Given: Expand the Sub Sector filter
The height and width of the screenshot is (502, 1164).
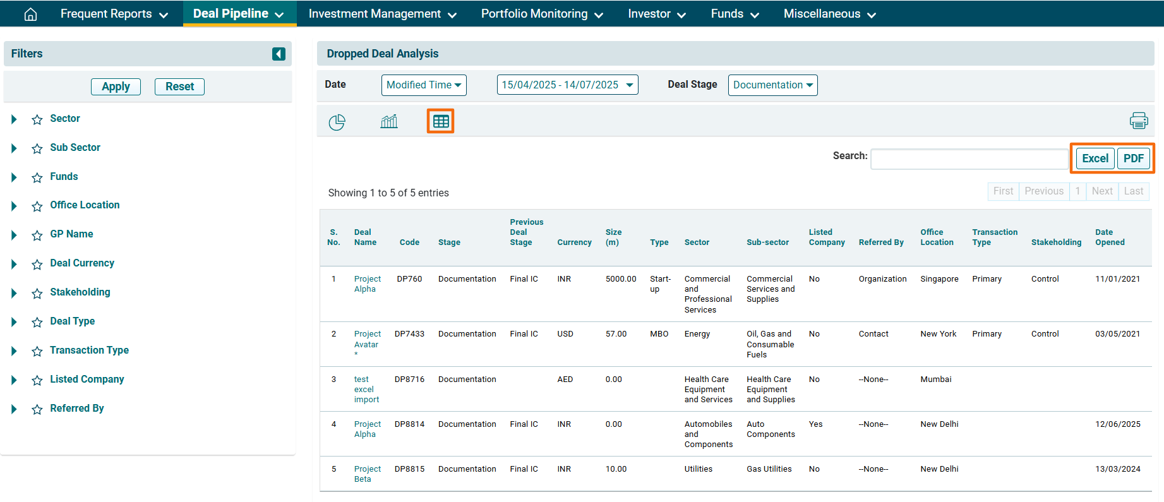Looking at the screenshot, I should click(14, 148).
